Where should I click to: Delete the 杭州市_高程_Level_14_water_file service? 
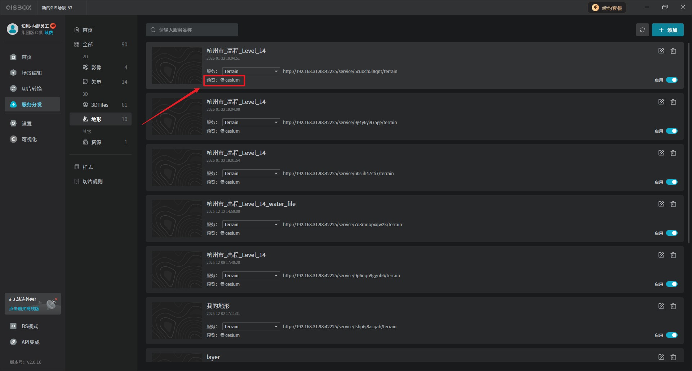point(673,204)
